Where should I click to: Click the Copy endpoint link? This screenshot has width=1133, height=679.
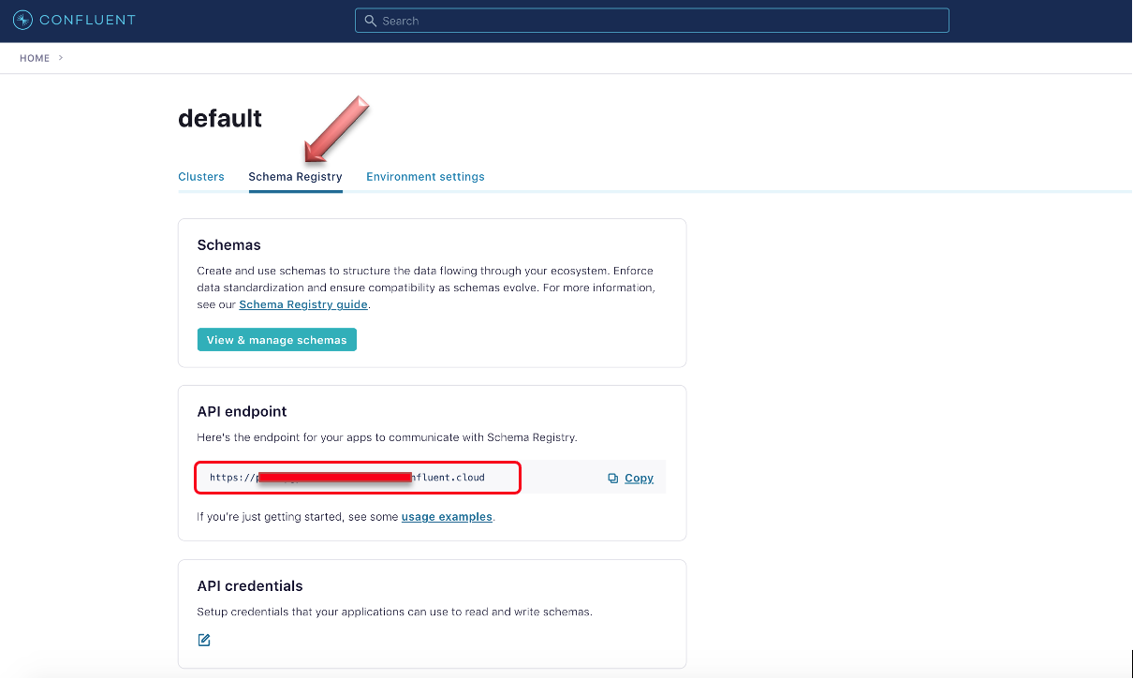(639, 478)
